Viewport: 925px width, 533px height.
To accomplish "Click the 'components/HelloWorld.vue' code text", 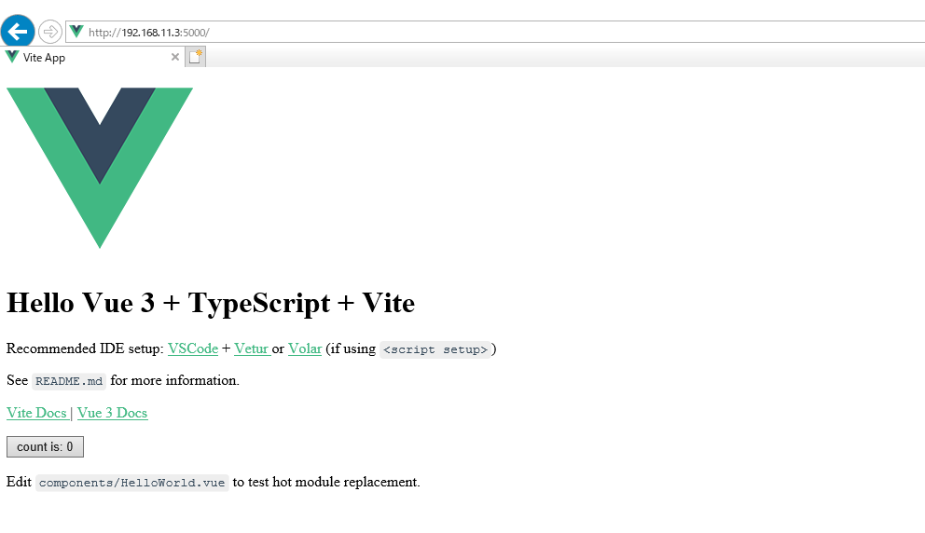I will point(132,483).
